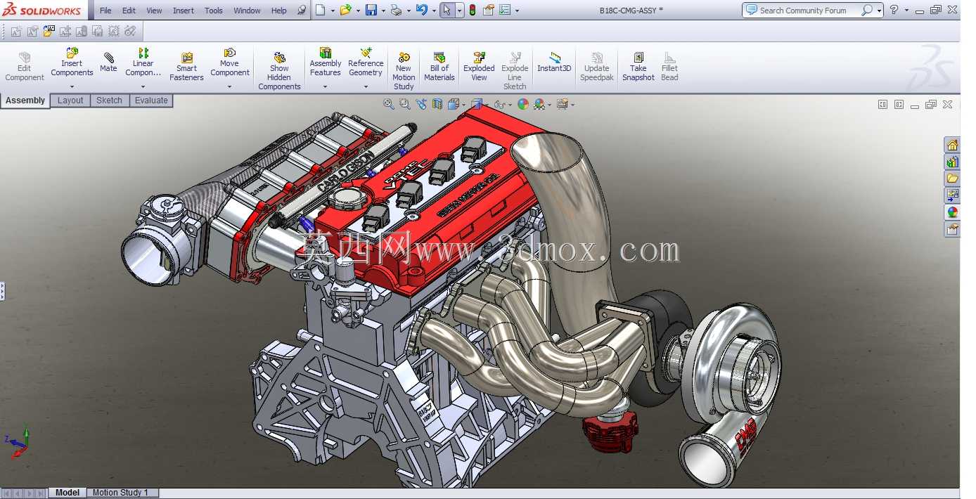Click the Search Community Forum field
The image size is (976, 499).
pyautogui.click(x=802, y=10)
